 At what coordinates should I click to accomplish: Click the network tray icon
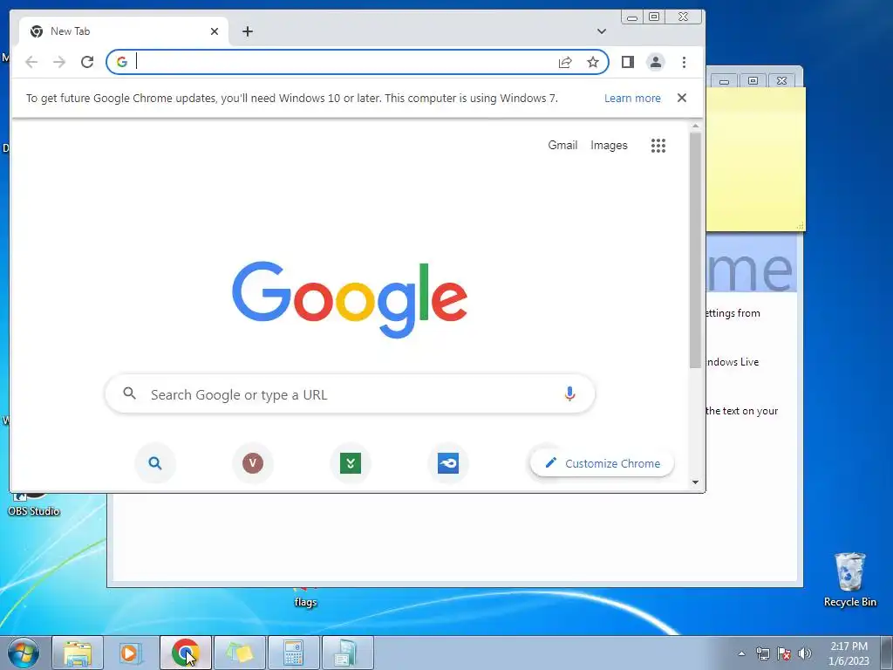click(x=762, y=653)
